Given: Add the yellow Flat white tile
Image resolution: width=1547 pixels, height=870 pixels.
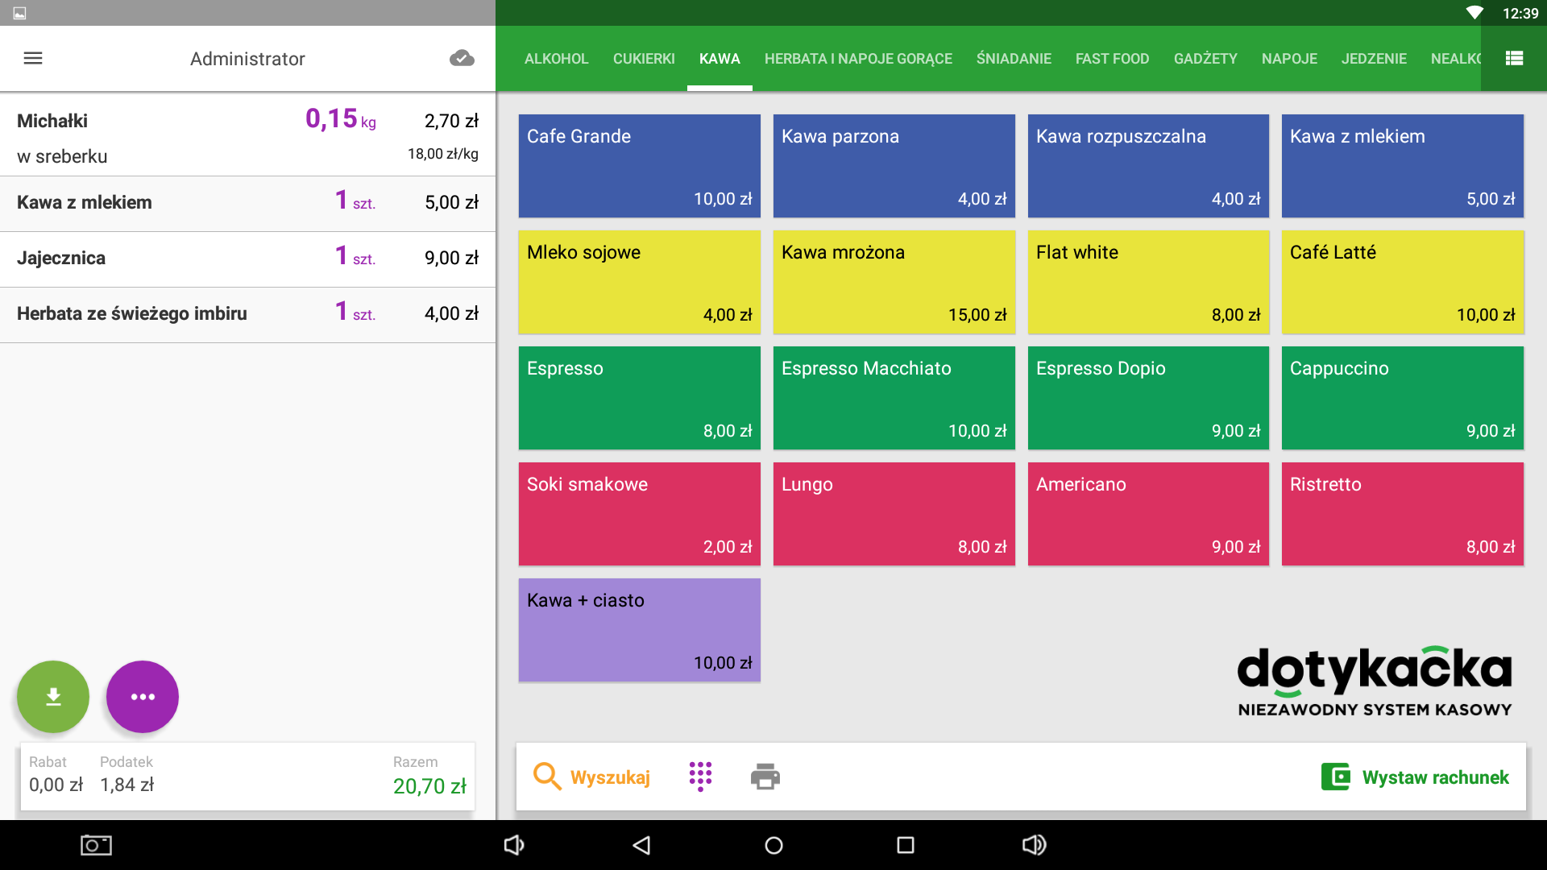Looking at the screenshot, I should point(1148,282).
